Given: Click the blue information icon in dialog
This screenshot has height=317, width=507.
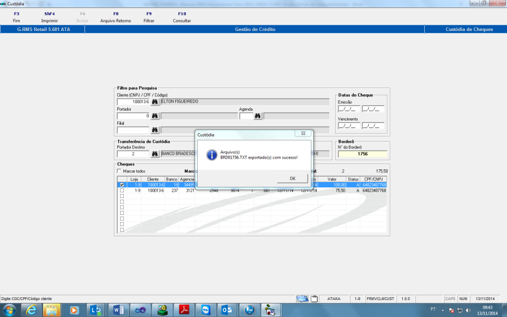Looking at the screenshot, I should (x=212, y=155).
